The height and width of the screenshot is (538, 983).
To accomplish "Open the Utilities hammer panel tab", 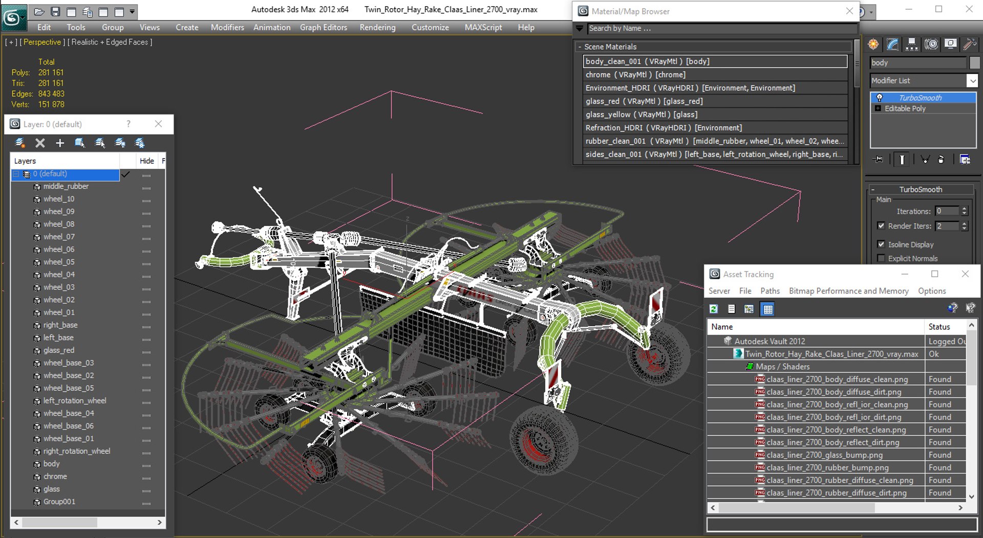I will click(969, 44).
